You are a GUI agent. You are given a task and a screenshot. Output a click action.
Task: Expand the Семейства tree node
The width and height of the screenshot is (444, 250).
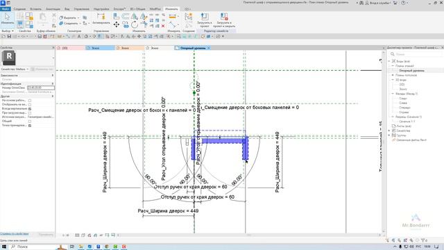[x=389, y=131]
